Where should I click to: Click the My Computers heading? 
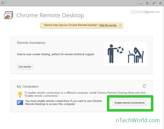click(28, 86)
